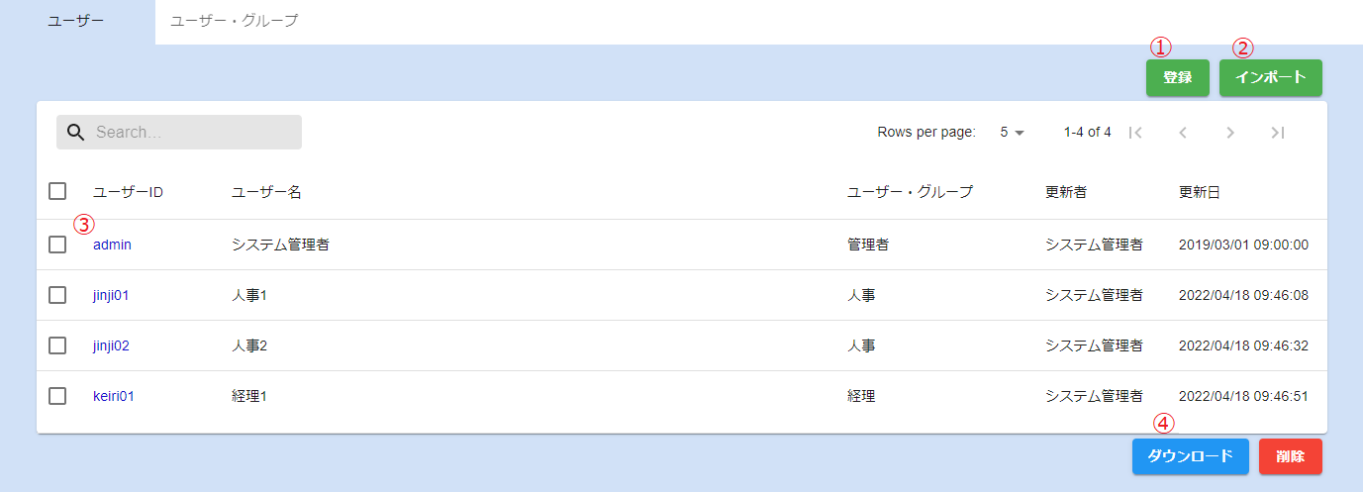Screen dimensions: 1363x492
Task: Go to the previous page
Action: click(1183, 133)
